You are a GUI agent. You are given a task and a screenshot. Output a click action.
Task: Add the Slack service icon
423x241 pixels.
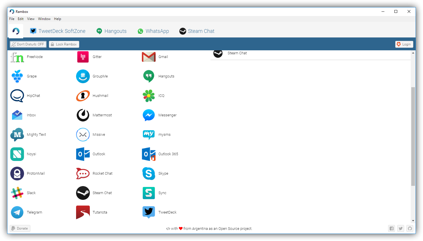(17, 193)
